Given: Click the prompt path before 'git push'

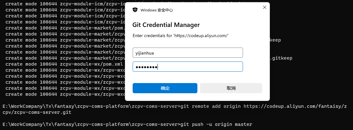Looking at the screenshot, I should tap(91, 124).
